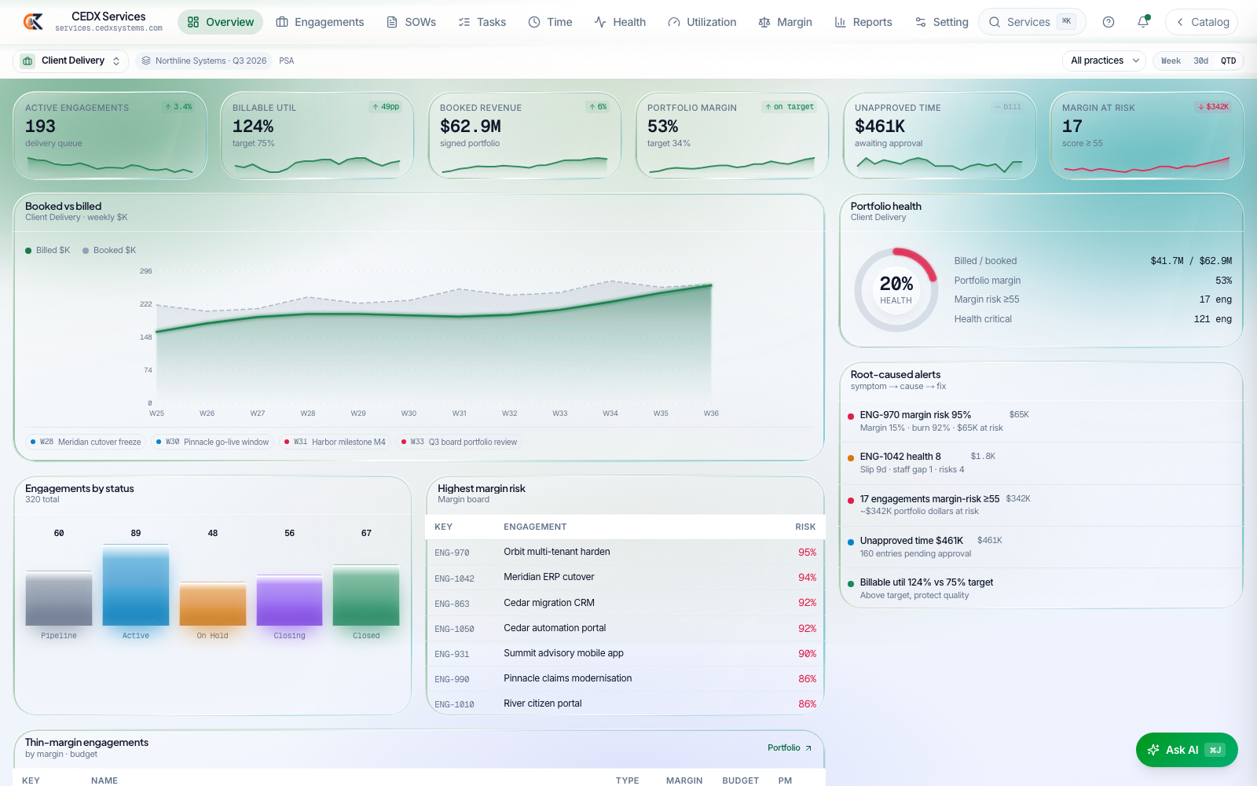1257x786 pixels.
Task: Click the Northline Systems Q3 2026 breadcrumb
Action: pyautogui.click(x=203, y=61)
